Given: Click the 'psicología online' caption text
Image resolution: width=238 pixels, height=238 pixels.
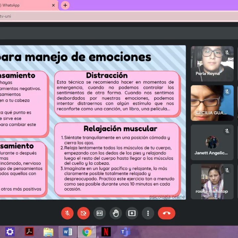Looking at the screenshot, I should pyautogui.click(x=167, y=197).
